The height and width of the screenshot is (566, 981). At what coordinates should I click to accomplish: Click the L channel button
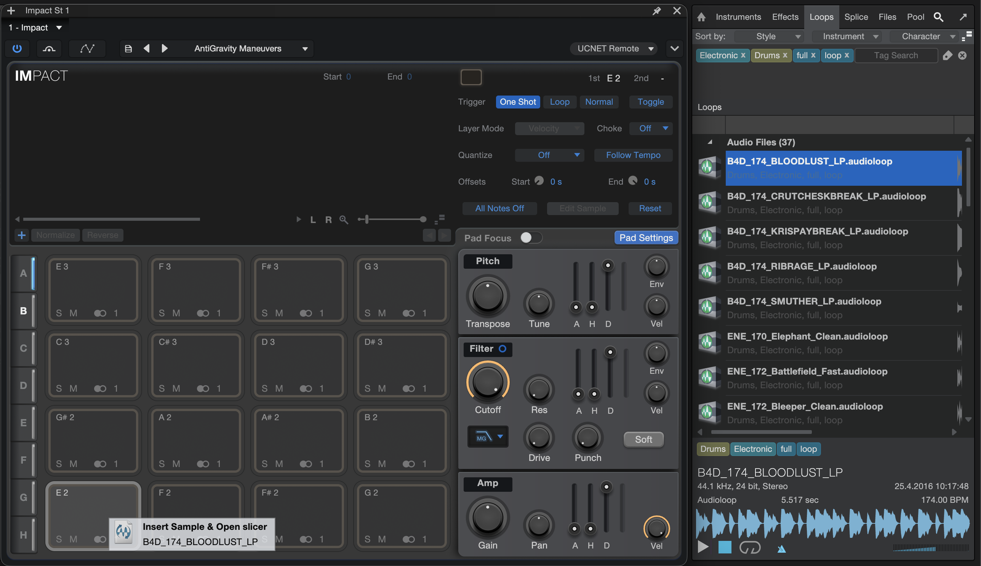[x=313, y=220]
